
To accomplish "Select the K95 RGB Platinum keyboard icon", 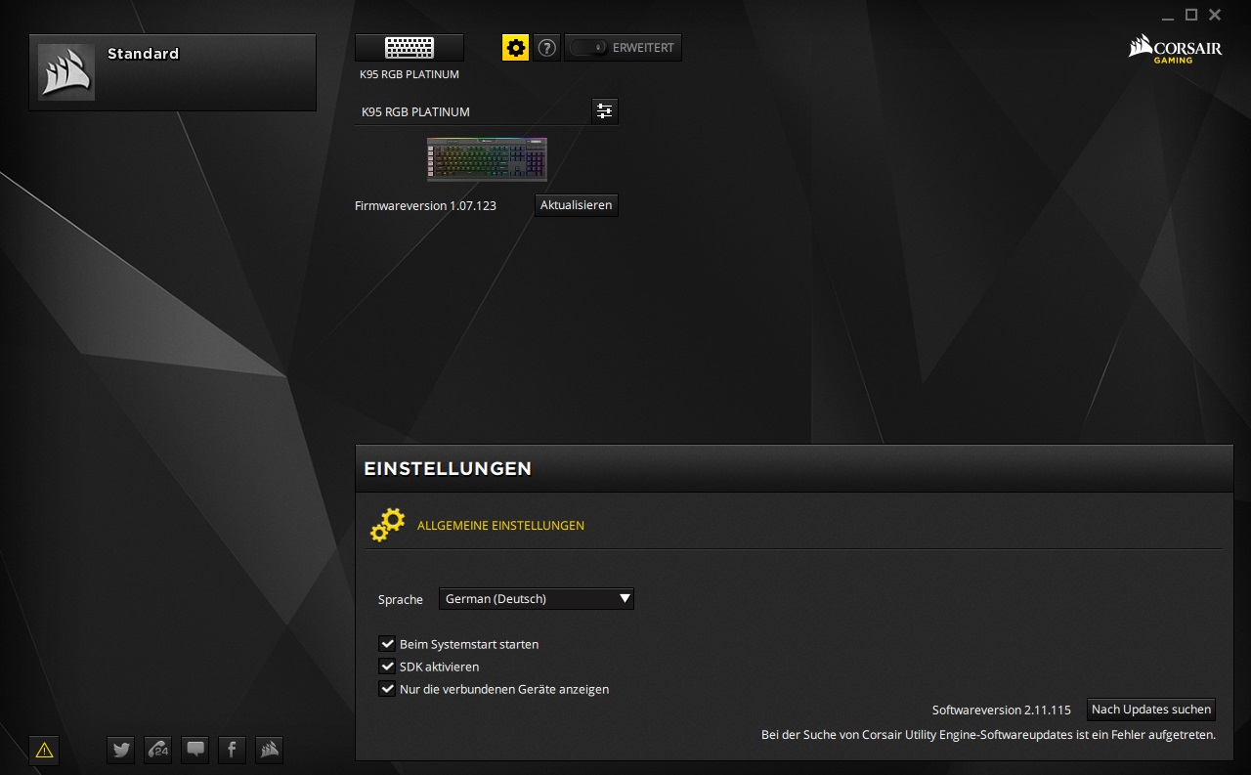I will click(x=410, y=47).
